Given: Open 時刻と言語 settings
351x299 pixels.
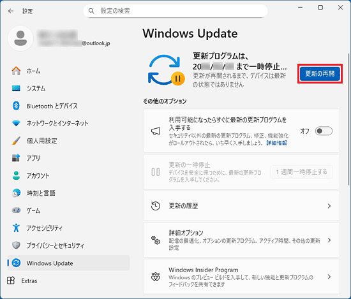Looking at the screenshot, I should (x=68, y=193).
